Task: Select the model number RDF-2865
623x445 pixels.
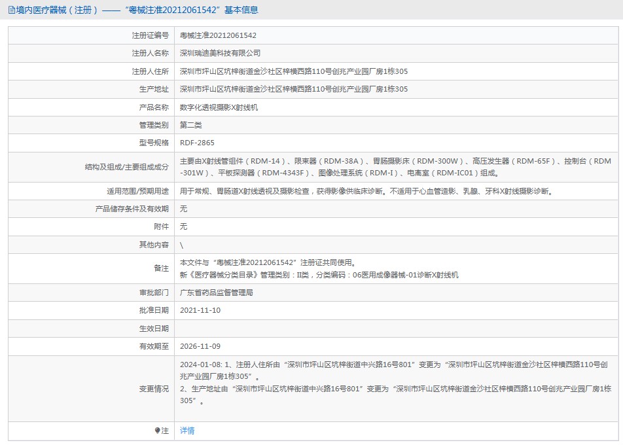Action: click(x=199, y=142)
